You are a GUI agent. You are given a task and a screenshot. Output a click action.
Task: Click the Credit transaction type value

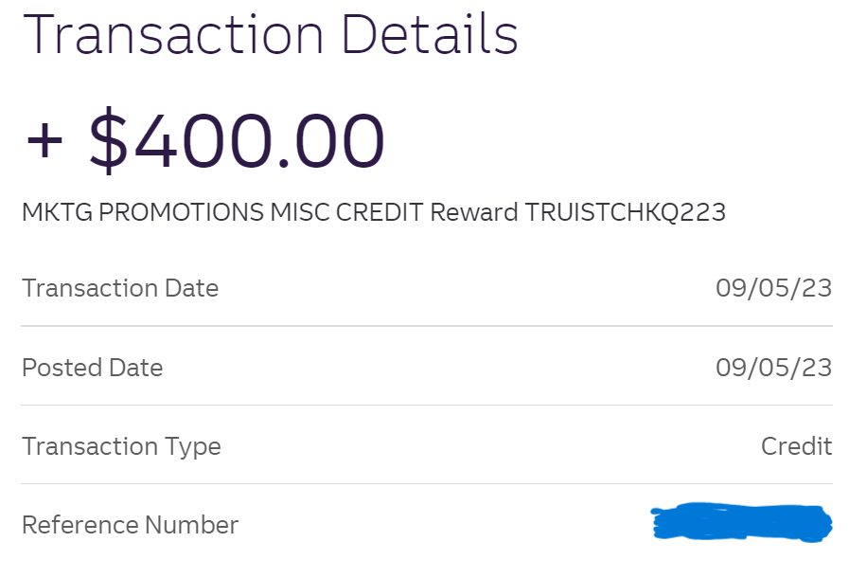(x=796, y=446)
